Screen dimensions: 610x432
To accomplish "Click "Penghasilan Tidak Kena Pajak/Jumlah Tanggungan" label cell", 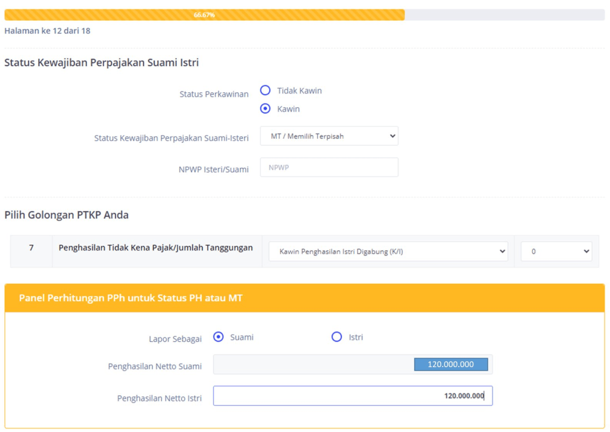I will coord(155,248).
